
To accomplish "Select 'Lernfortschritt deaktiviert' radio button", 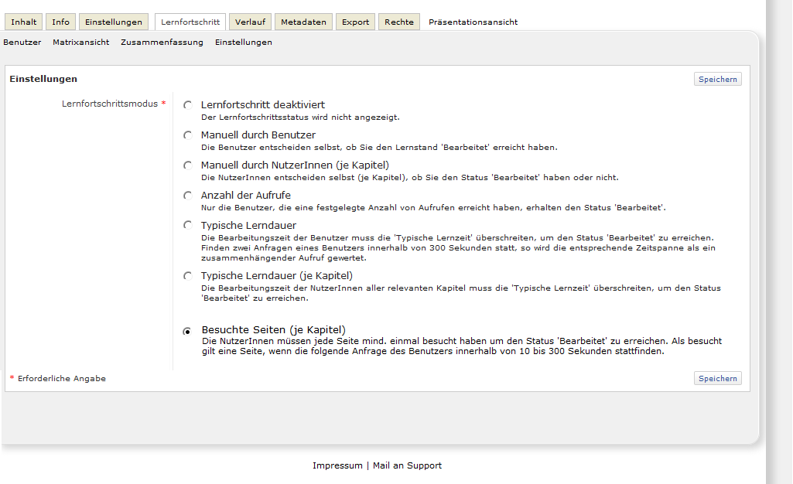I will [x=187, y=105].
